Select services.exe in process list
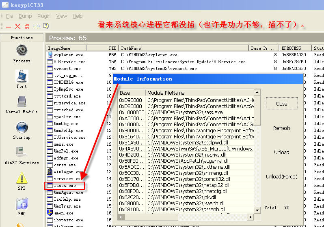This screenshot has width=324, height=227. point(68,178)
